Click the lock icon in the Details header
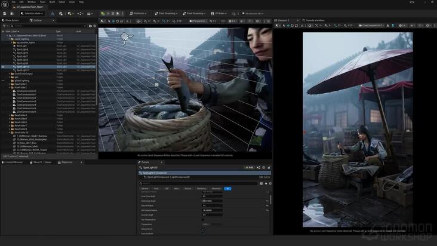This screenshot has height=246, width=437. click(x=269, y=167)
